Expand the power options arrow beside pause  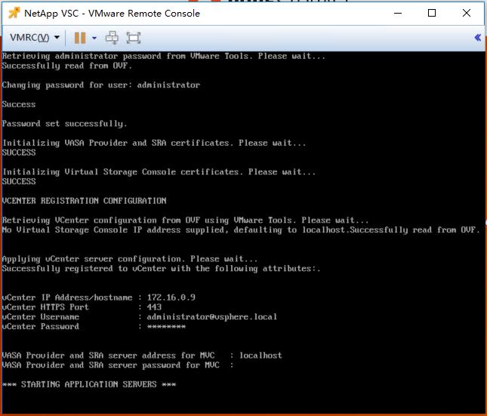click(94, 38)
